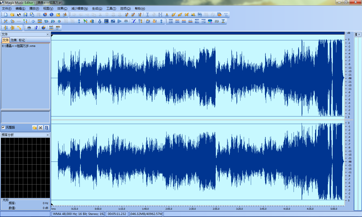362x217 pixels.
Task: Click the stopwatch timer icon
Action: point(100,21)
